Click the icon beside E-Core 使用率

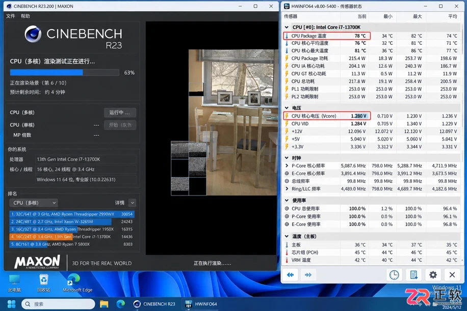point(287,224)
